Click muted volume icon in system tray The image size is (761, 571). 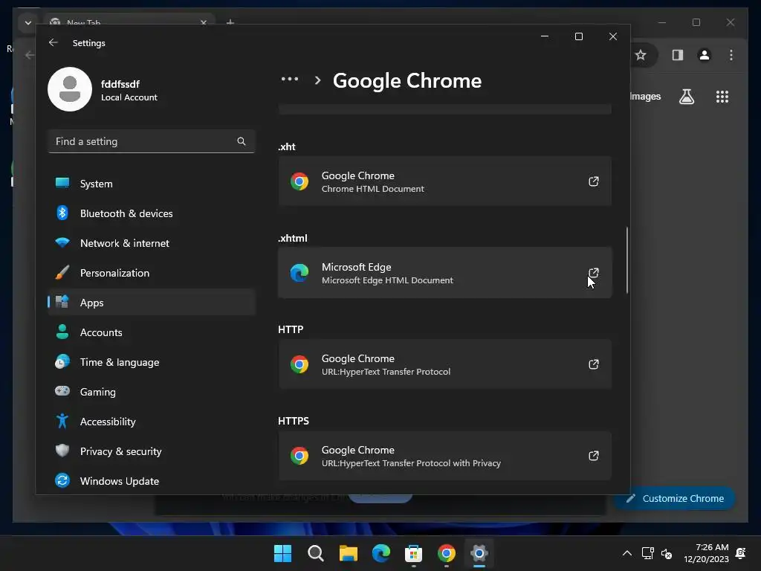tap(667, 553)
